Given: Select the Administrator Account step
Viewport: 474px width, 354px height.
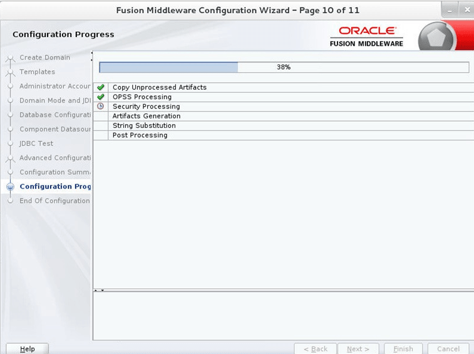Looking at the screenshot, I should [55, 86].
